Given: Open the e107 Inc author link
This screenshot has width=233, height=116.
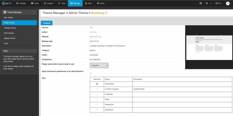Looking at the screenshot, I should pyautogui.click(x=93, y=32).
